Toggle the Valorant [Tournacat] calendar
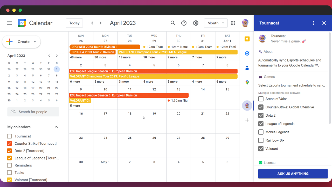This screenshot has height=187, width=332. (x=10, y=180)
